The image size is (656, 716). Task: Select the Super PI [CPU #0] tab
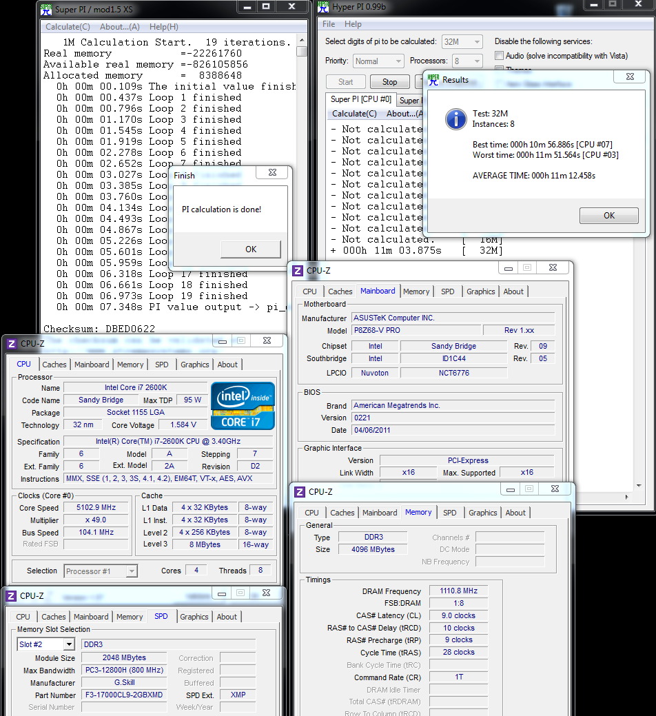click(360, 99)
